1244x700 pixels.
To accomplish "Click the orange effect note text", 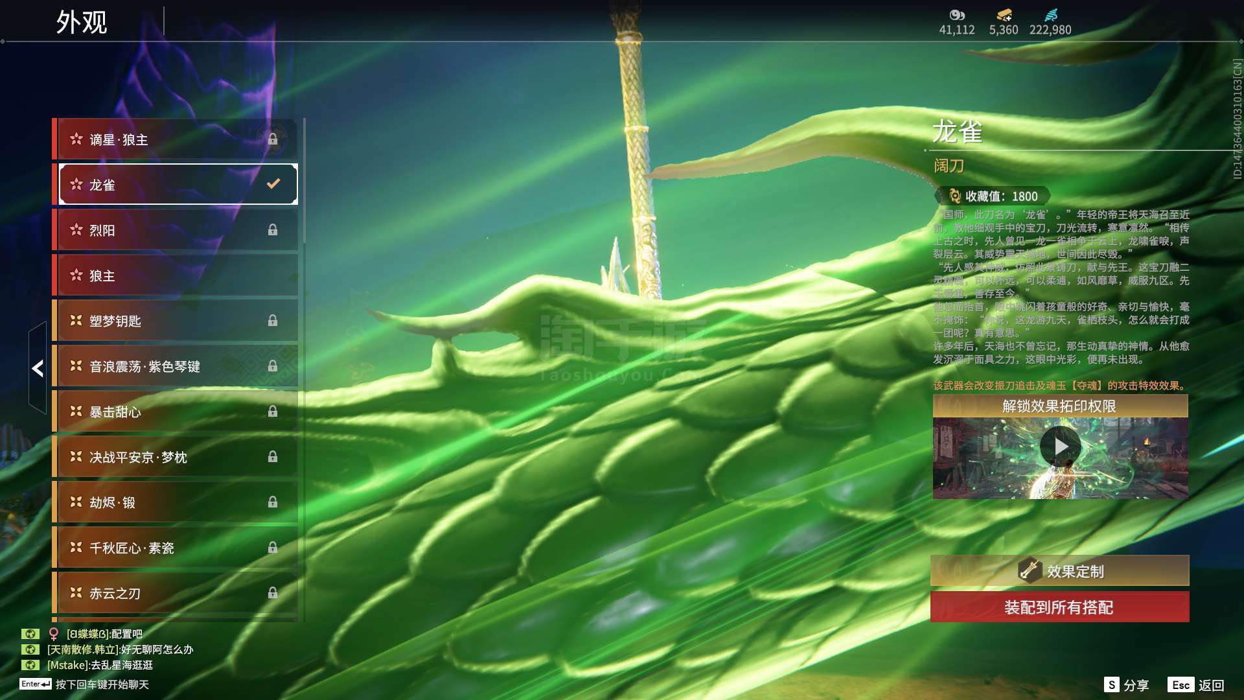I will [x=1060, y=386].
